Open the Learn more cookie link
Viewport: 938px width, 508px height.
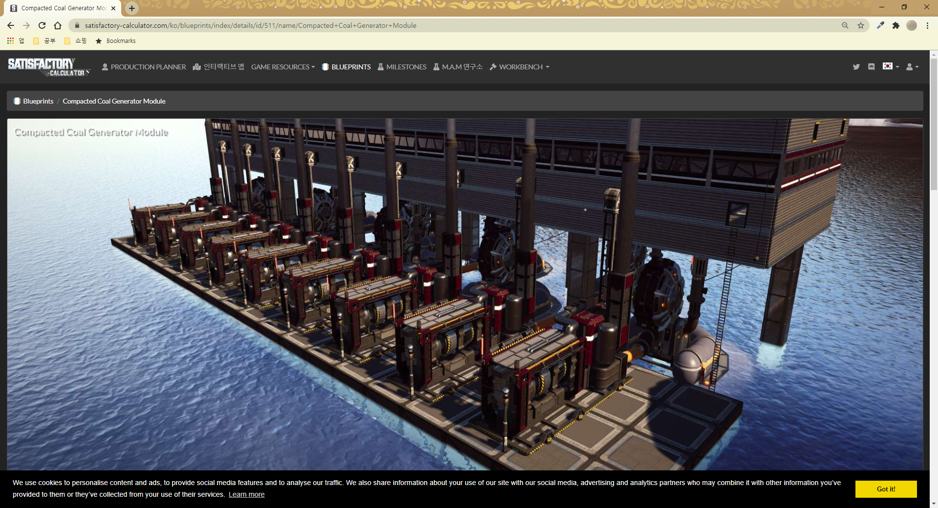[247, 494]
